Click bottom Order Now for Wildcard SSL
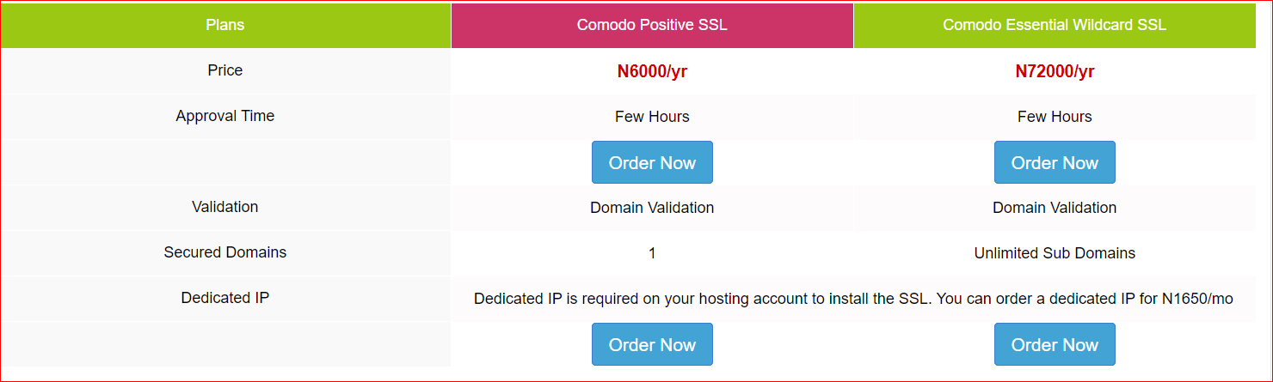Image resolution: width=1273 pixels, height=382 pixels. 1055,344
